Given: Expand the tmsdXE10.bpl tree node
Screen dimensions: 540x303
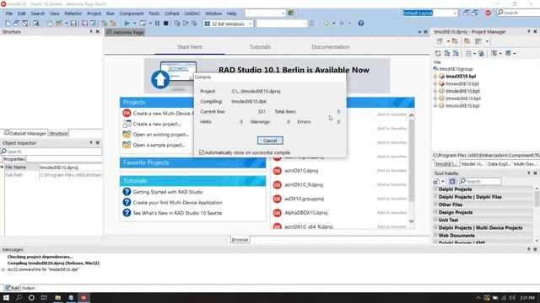Looking at the screenshot, I should click(435, 77).
